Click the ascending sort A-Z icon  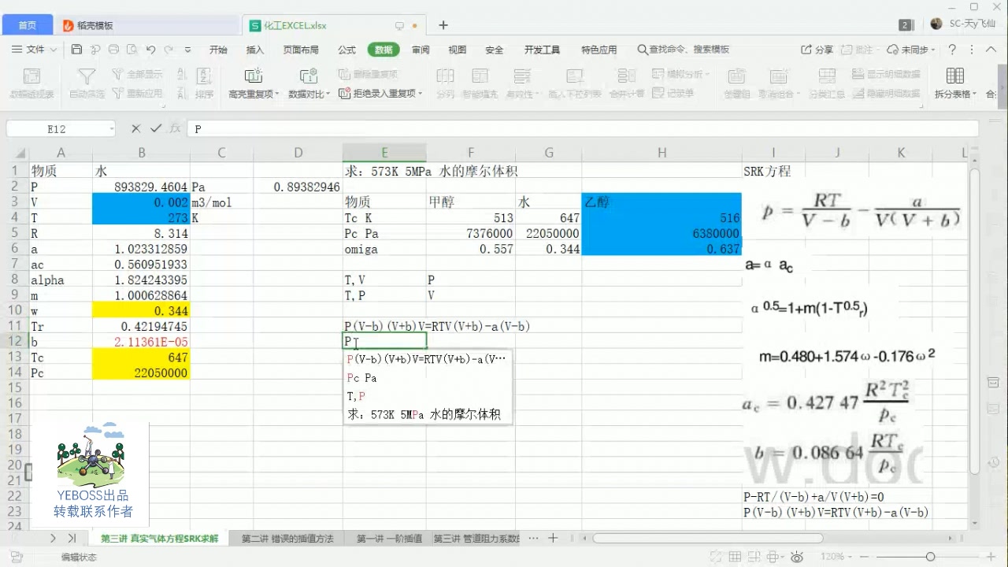click(x=181, y=74)
